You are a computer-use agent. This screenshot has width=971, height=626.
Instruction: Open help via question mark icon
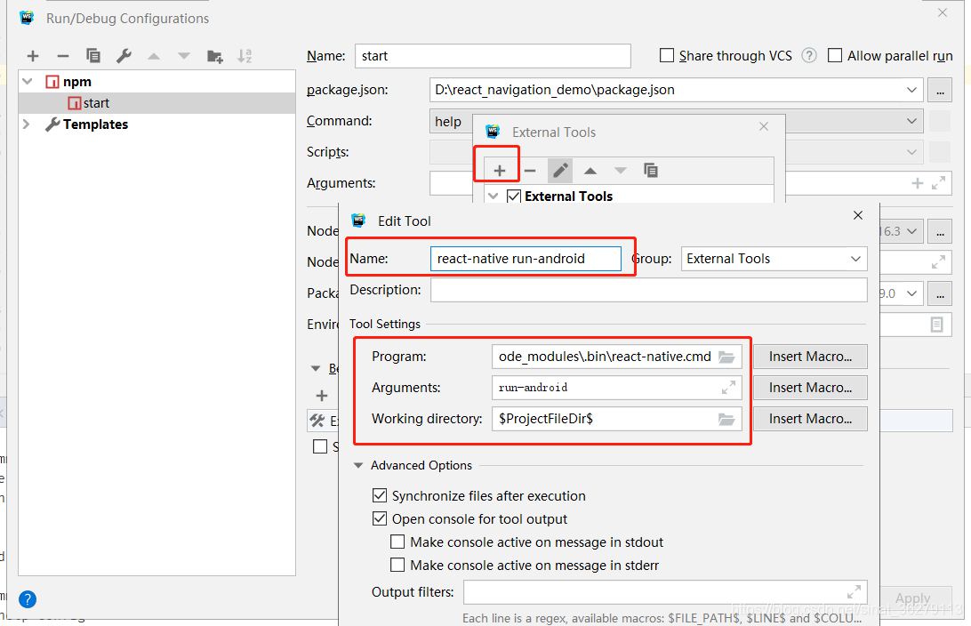(x=27, y=599)
